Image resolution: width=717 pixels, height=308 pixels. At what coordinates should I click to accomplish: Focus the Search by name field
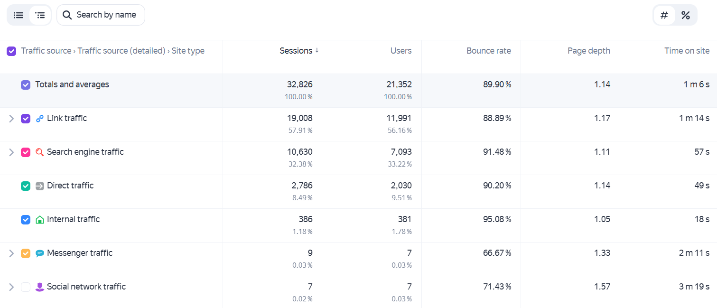click(x=101, y=15)
